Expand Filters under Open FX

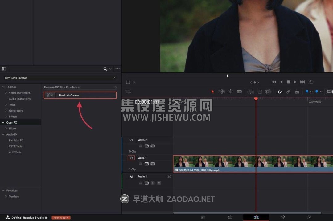(x=6, y=129)
